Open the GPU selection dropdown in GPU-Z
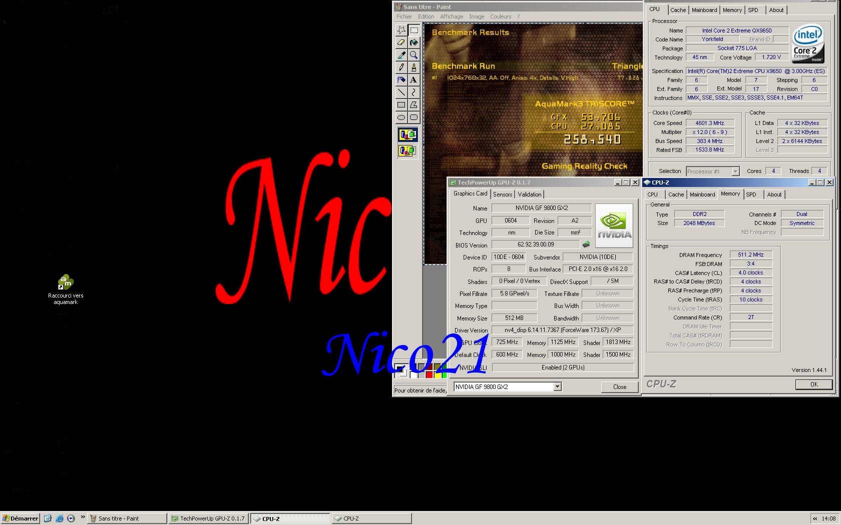Image resolution: width=841 pixels, height=525 pixels. (557, 386)
